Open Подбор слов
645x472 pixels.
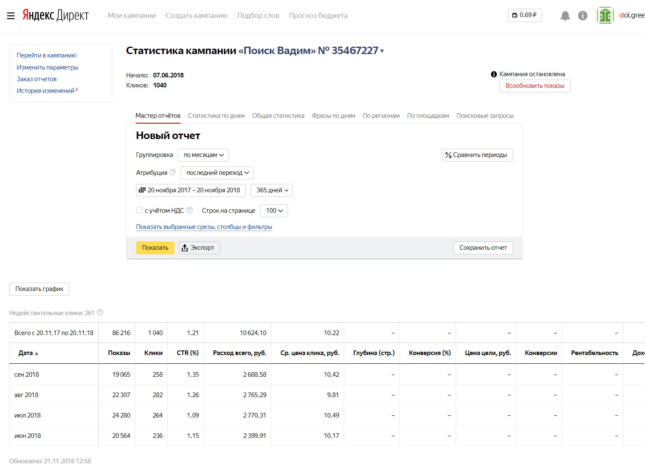pos(258,16)
